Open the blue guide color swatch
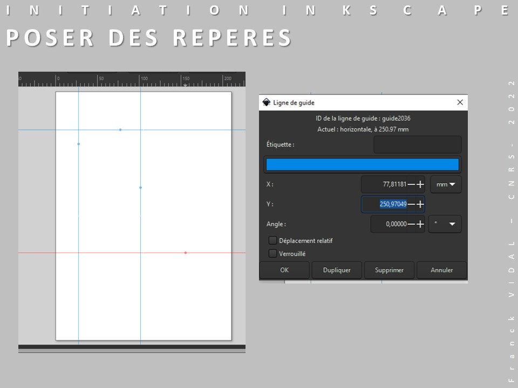The height and width of the screenshot is (388, 518). coord(363,164)
